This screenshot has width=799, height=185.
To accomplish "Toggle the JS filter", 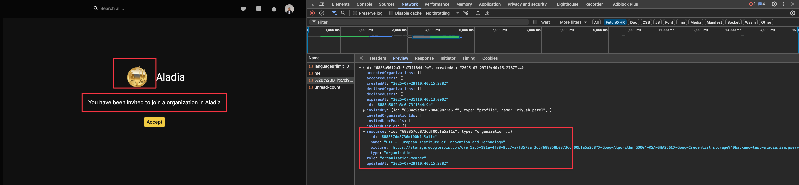I will pyautogui.click(x=657, y=22).
